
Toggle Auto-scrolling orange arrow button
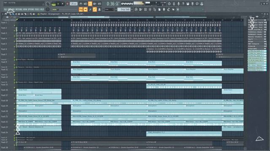[85, 9]
